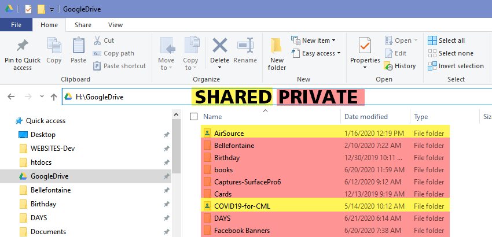This screenshot has height=237, width=492.
Task: Click pin icon beside htdocs
Action: tap(166, 162)
